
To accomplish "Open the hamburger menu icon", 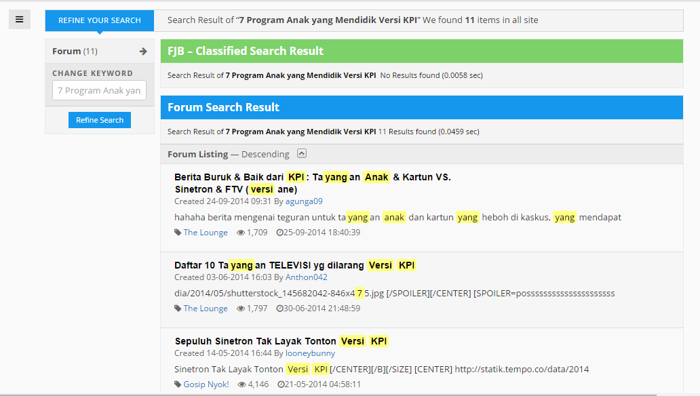I will click(19, 19).
